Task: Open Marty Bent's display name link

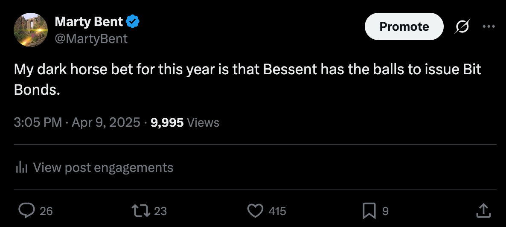Action: (x=89, y=20)
